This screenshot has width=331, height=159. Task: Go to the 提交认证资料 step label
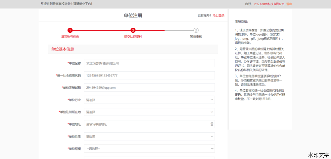pyautogui.click(x=133, y=37)
